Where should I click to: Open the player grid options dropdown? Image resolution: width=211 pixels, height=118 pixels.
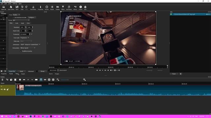tap(117, 70)
